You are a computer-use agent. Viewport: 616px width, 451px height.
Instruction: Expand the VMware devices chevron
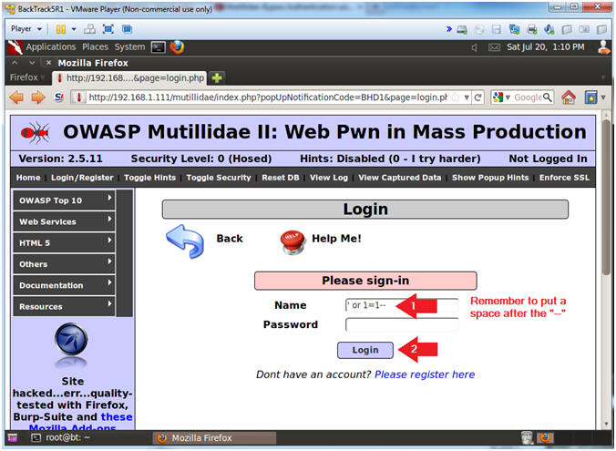(449, 29)
